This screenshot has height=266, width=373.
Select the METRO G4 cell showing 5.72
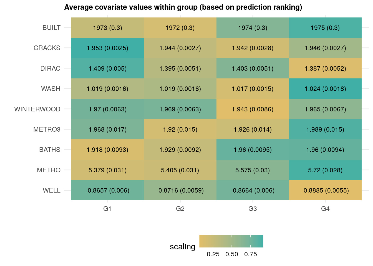coord(325,170)
